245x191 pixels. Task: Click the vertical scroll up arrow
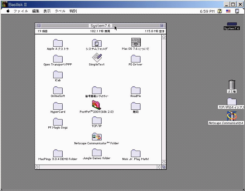(x=164, y=37)
